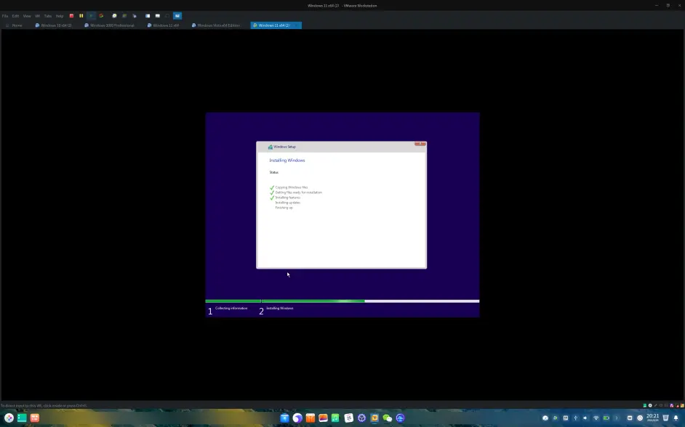Click the red power off VM toolbar icon

coord(72,16)
